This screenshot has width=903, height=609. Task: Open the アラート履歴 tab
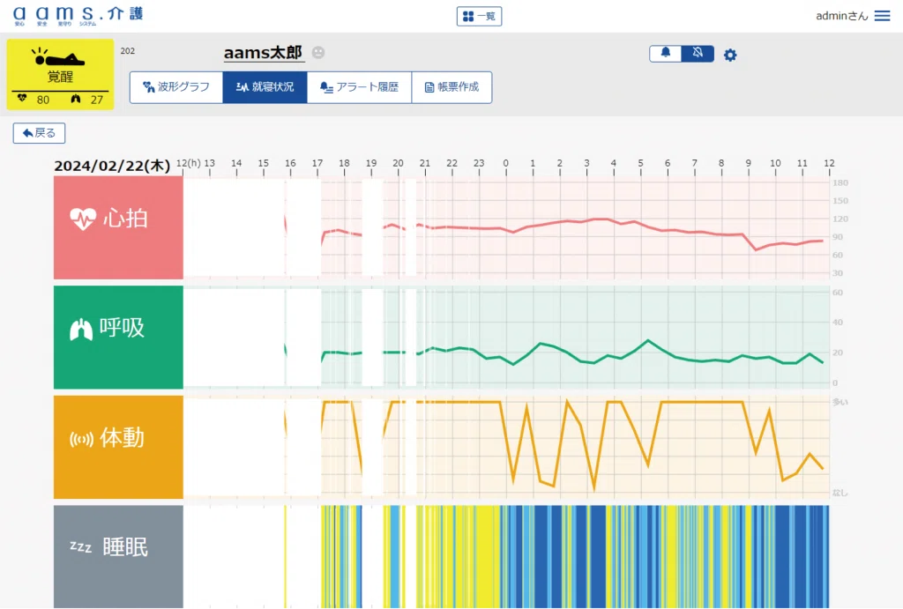(x=360, y=87)
